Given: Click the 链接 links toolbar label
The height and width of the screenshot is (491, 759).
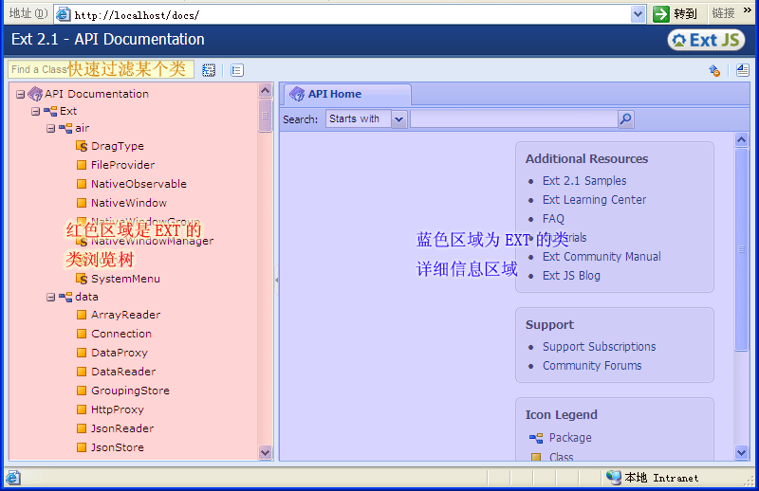Looking at the screenshot, I should pos(724,13).
